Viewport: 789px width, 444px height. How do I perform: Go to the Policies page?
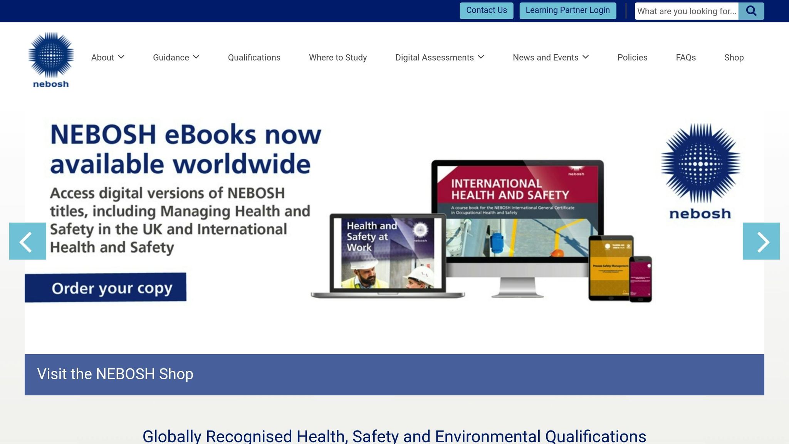coord(632,57)
